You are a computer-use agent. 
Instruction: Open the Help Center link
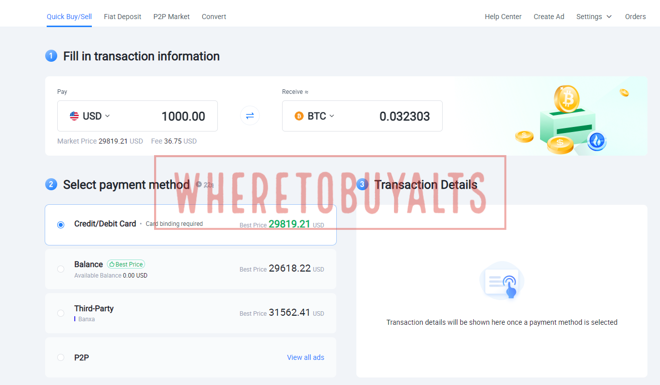(503, 17)
